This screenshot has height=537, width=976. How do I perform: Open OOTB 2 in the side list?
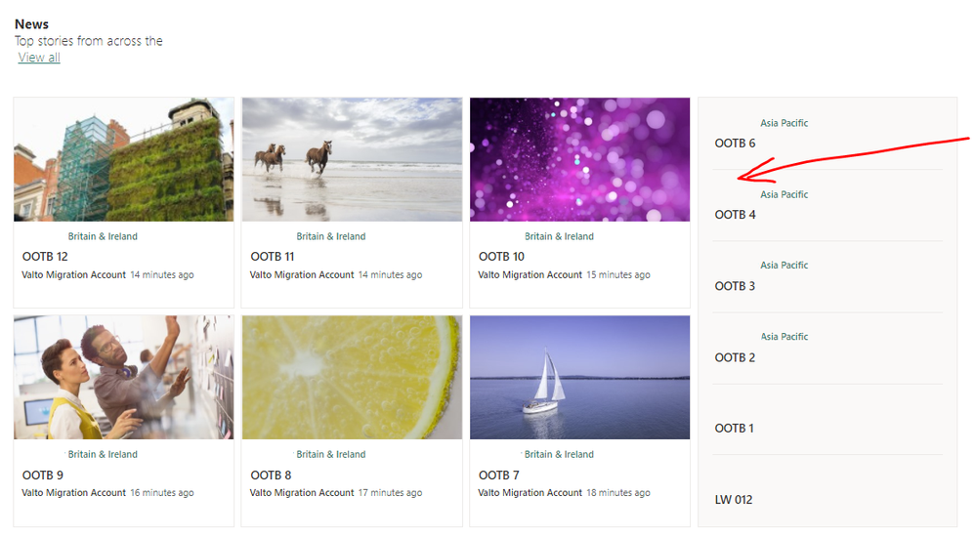pyautogui.click(x=735, y=357)
